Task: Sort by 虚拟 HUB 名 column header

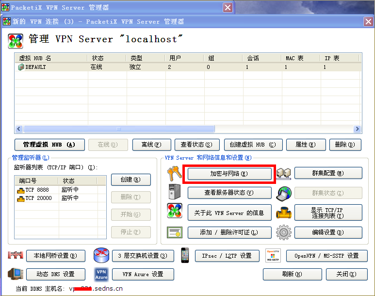Action: (51, 58)
